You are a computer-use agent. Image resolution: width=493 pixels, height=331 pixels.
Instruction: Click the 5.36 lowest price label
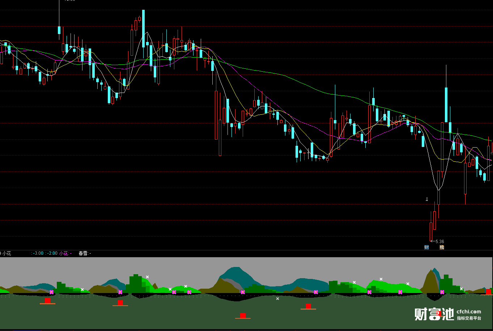[x=440, y=241]
